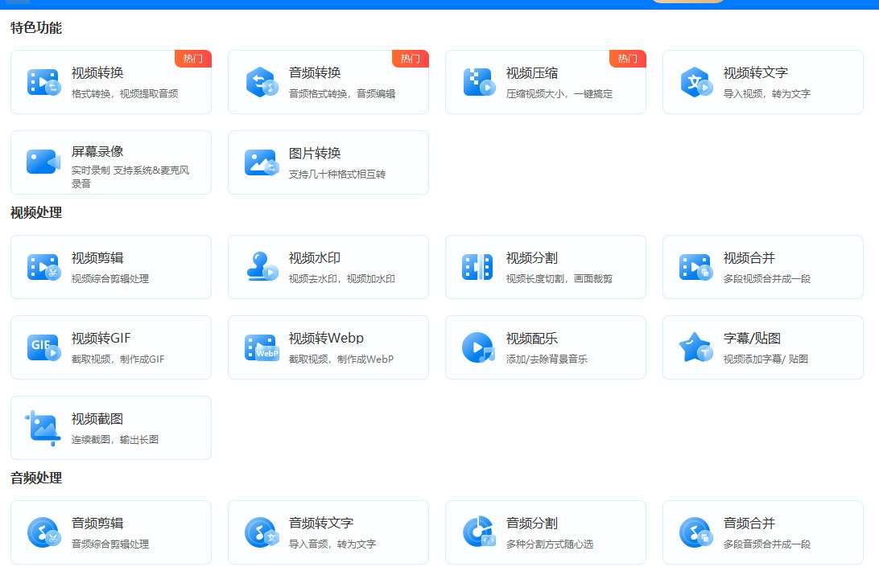
Task: Open the 字幕/贴图 star icon
Action: coord(695,347)
